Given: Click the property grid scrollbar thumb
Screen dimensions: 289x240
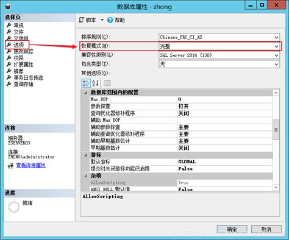Looking at the screenshot, I should (276, 130).
